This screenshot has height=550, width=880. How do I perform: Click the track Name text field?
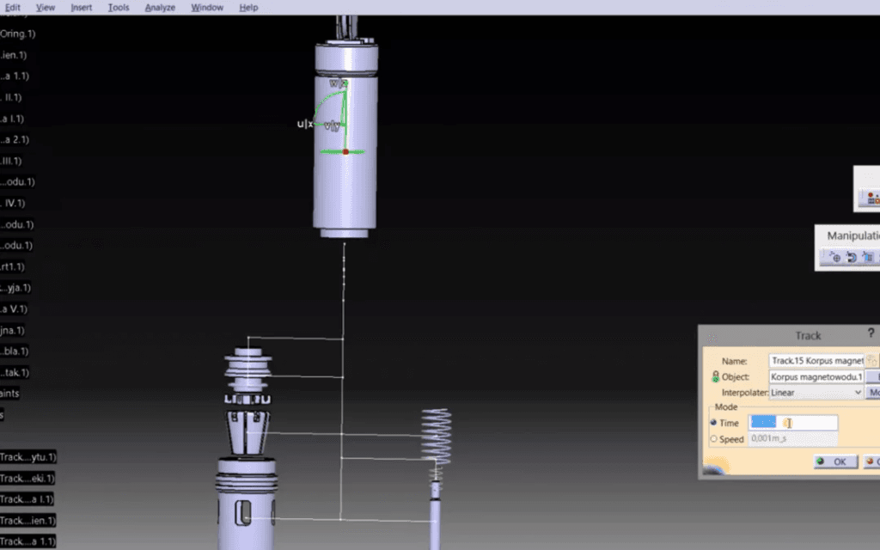(x=816, y=361)
